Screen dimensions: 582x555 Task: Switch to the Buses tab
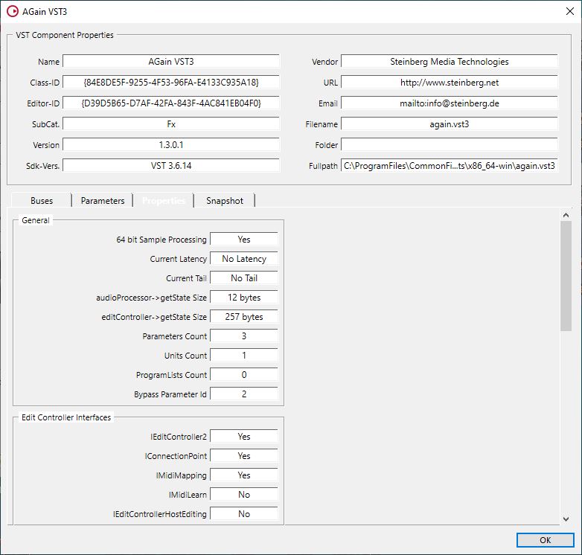42,201
